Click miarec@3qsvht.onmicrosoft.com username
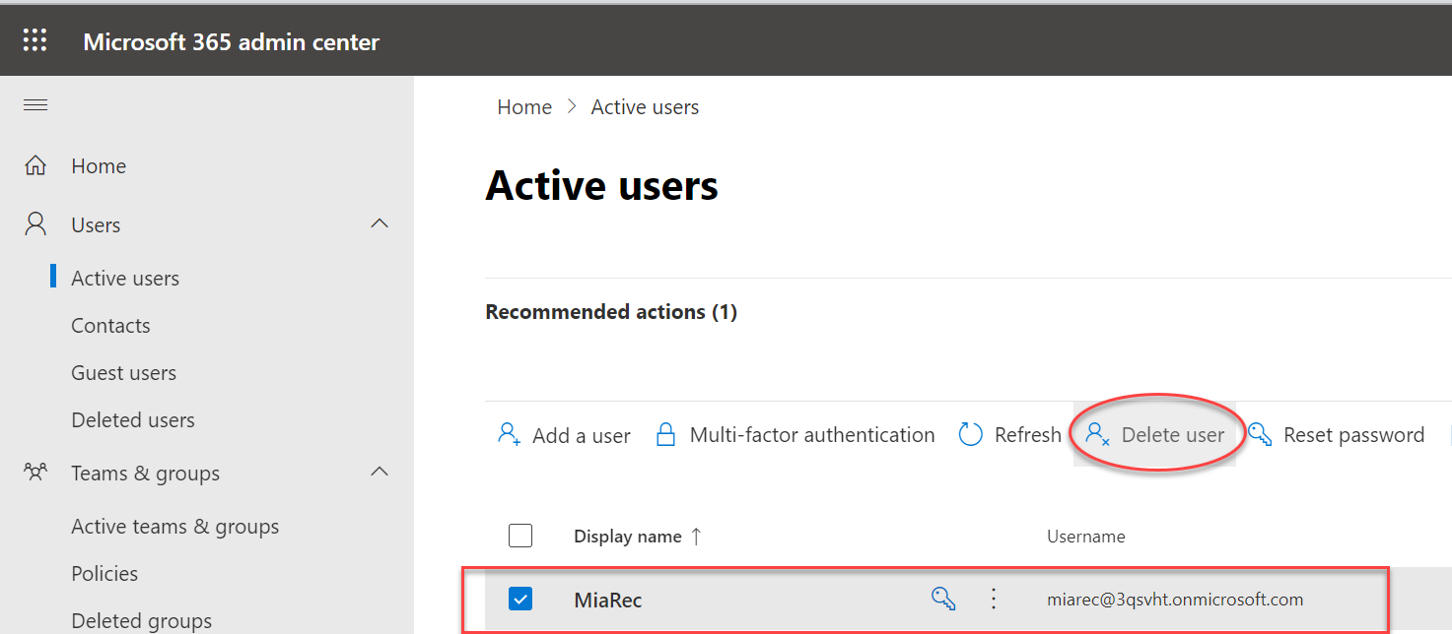Image resolution: width=1452 pixels, height=634 pixels. coord(1175,599)
